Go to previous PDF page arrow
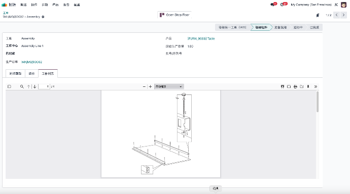Image resolution: width=350 pixels, height=194 pixels. coord(28,86)
